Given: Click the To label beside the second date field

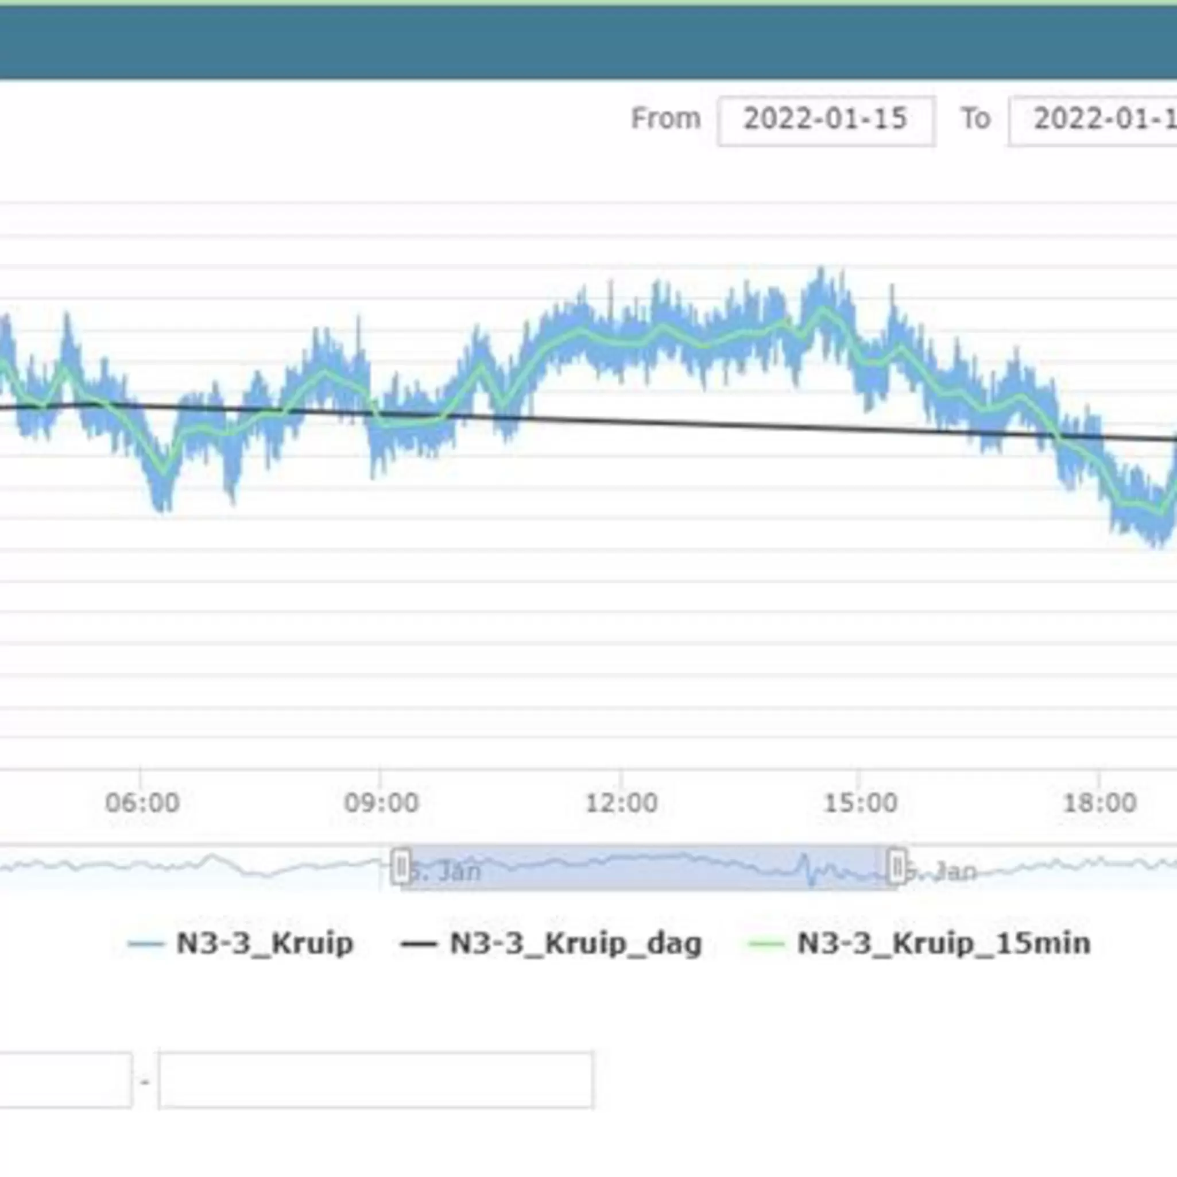Looking at the screenshot, I should coord(975,118).
